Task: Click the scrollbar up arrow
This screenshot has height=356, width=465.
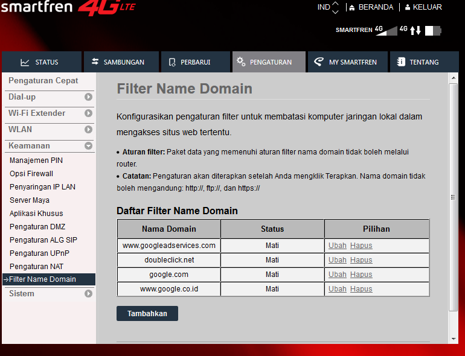Action: click(x=453, y=78)
